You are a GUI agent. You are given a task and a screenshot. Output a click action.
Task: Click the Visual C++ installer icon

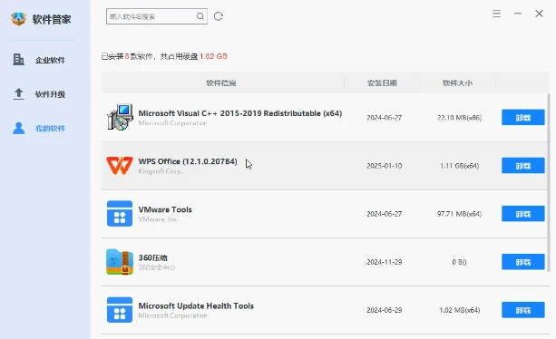(x=120, y=117)
